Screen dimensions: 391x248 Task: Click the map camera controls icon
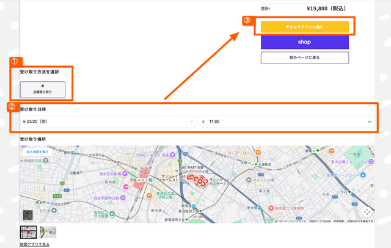click(367, 211)
